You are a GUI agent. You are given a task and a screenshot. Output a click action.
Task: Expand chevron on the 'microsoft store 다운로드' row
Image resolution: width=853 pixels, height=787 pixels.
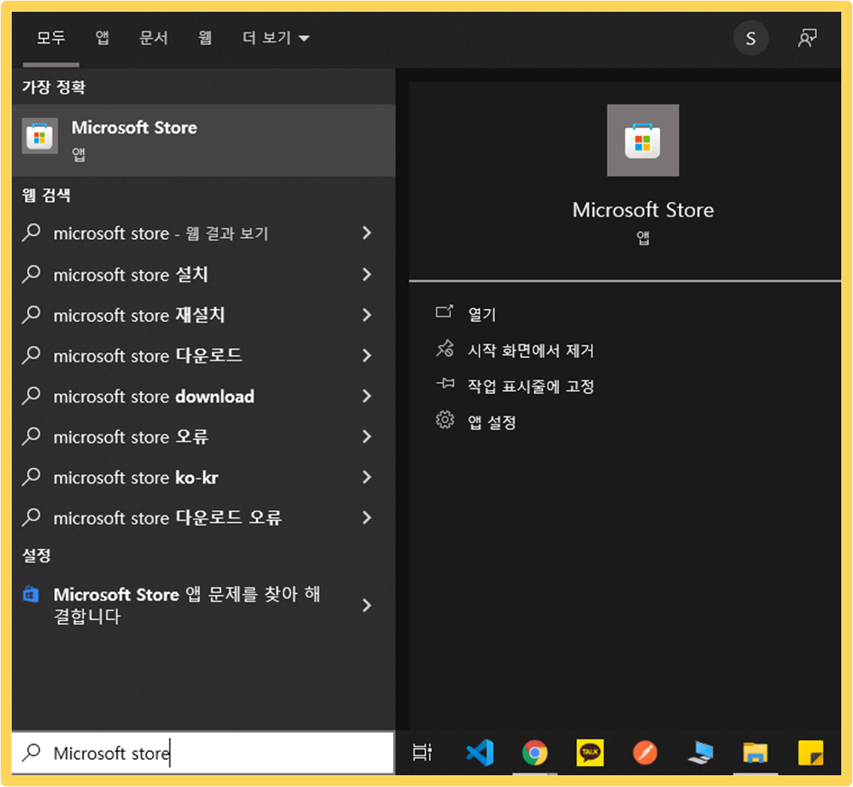tap(367, 356)
